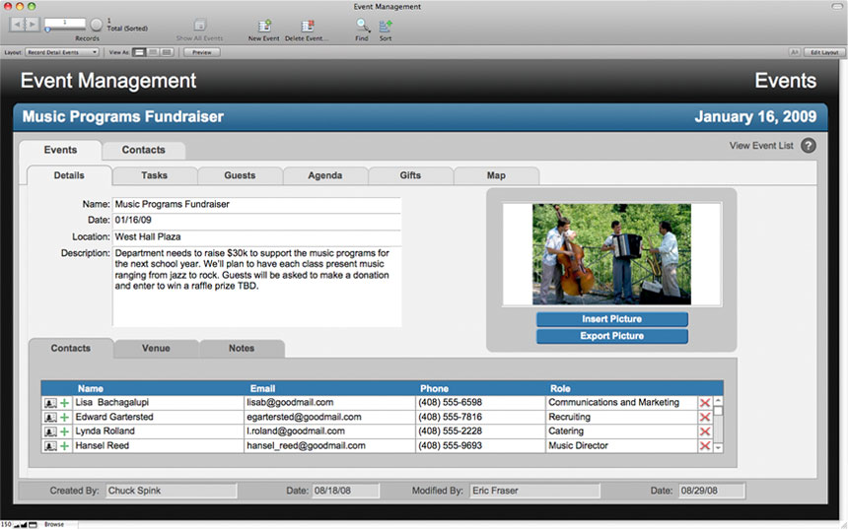848x530 pixels.
Task: Open contact card icon for Hansel Reed
Action: pyautogui.click(x=49, y=446)
